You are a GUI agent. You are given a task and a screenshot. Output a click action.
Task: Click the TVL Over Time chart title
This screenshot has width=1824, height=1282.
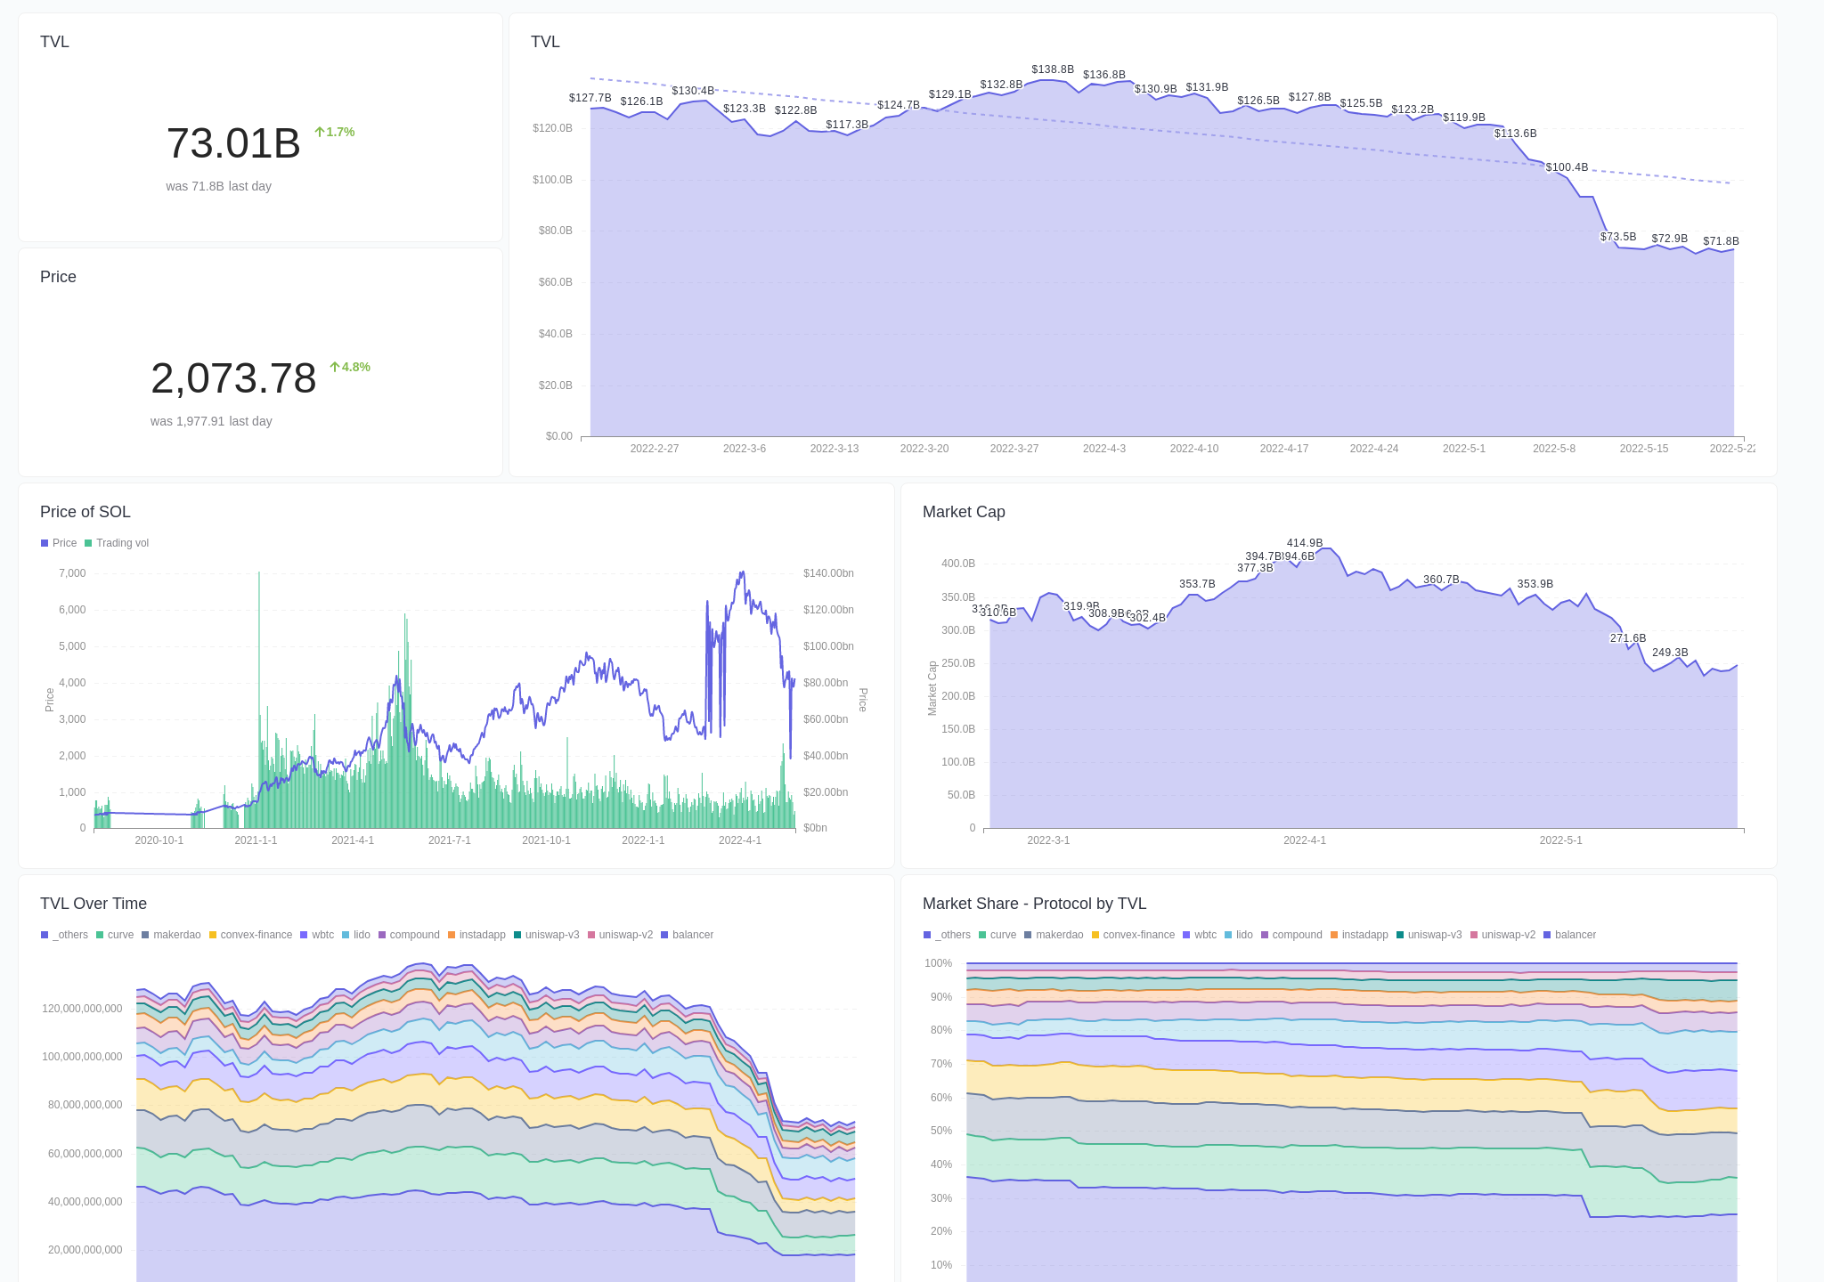[x=94, y=904]
